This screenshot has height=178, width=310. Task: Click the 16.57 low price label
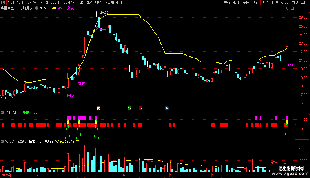pos(9,98)
